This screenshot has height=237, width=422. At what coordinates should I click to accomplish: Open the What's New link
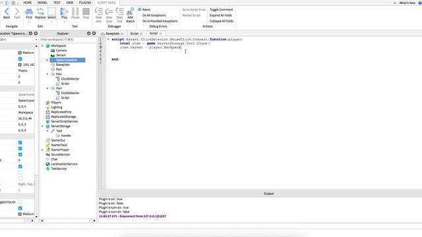[x=407, y=3]
